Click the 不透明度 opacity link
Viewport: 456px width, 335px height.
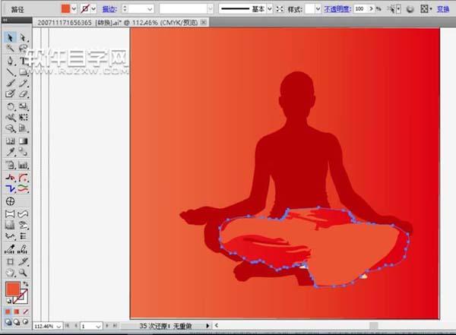pyautogui.click(x=337, y=9)
